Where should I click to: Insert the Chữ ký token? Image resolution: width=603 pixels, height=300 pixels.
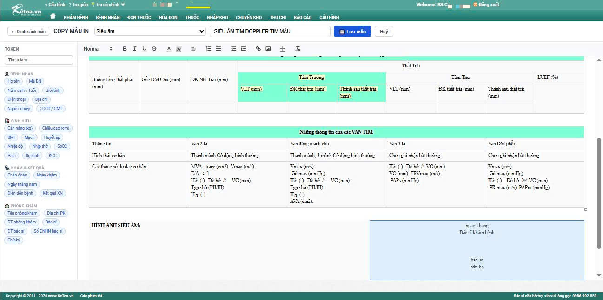pyautogui.click(x=14, y=240)
